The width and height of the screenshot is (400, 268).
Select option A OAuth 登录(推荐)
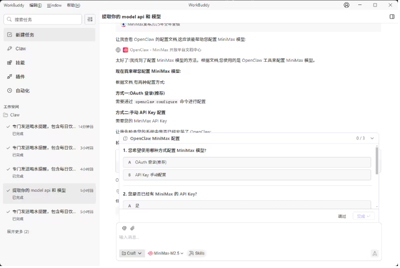(x=247, y=162)
